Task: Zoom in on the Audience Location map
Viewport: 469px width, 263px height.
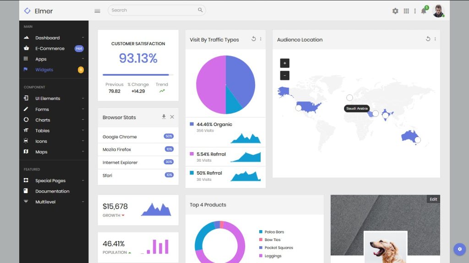Action: pyautogui.click(x=285, y=63)
